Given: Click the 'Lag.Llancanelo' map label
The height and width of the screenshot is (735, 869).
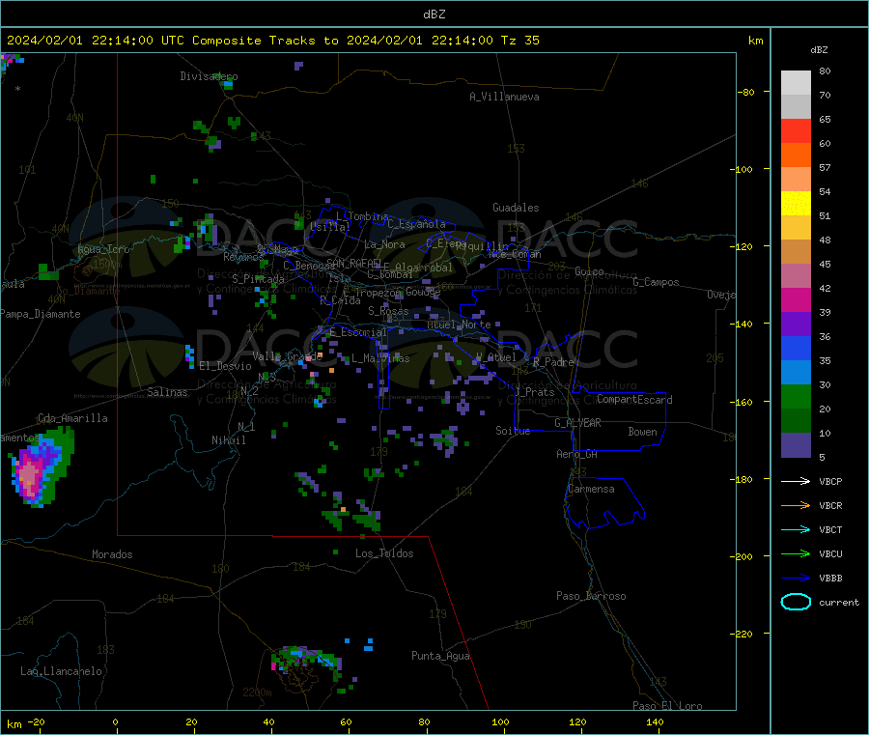Looking at the screenshot, I should [x=61, y=671].
